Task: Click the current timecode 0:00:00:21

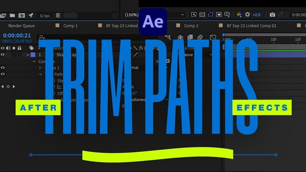Action: click(17, 36)
